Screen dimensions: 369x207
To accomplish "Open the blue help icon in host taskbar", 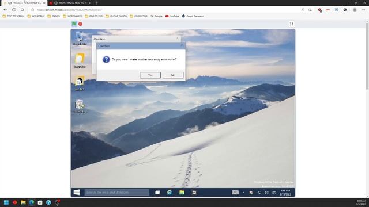I will pos(48,202).
